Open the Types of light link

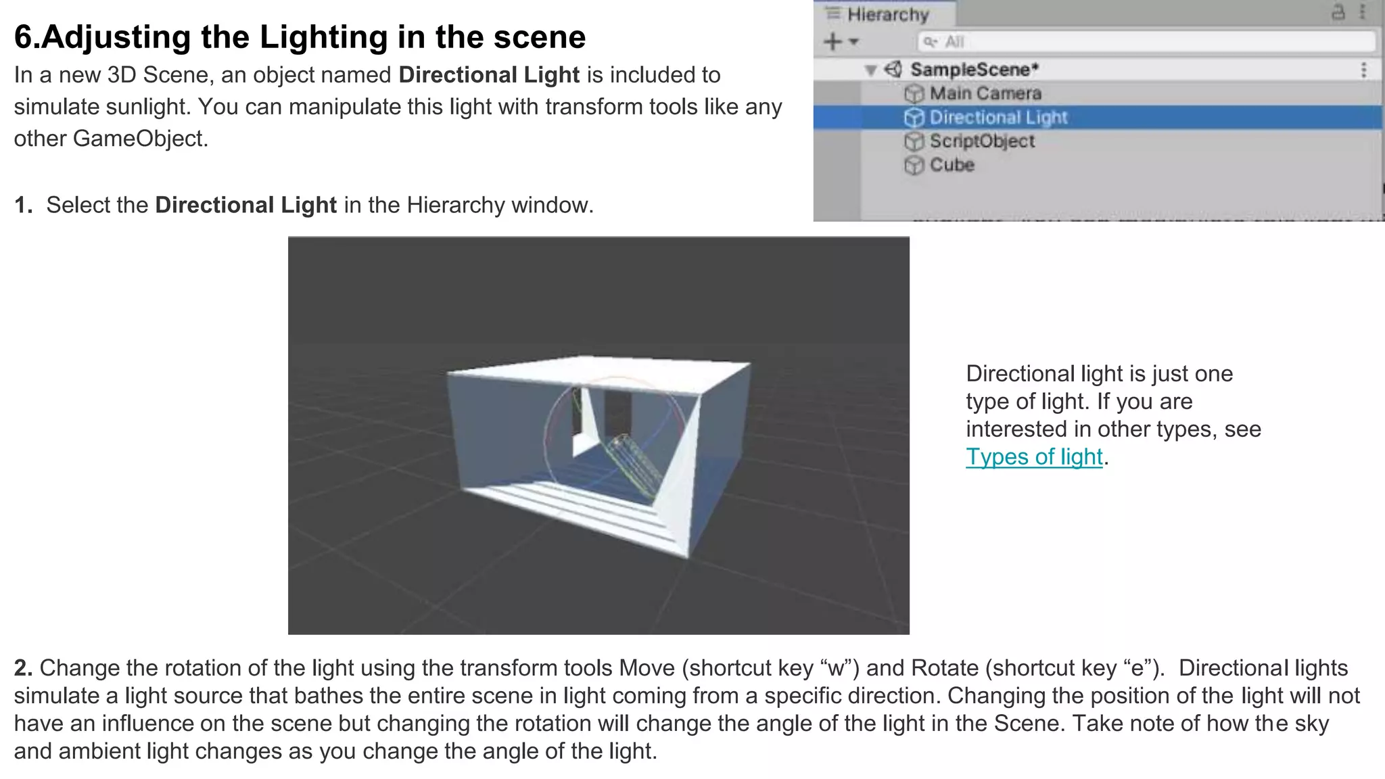point(1034,457)
